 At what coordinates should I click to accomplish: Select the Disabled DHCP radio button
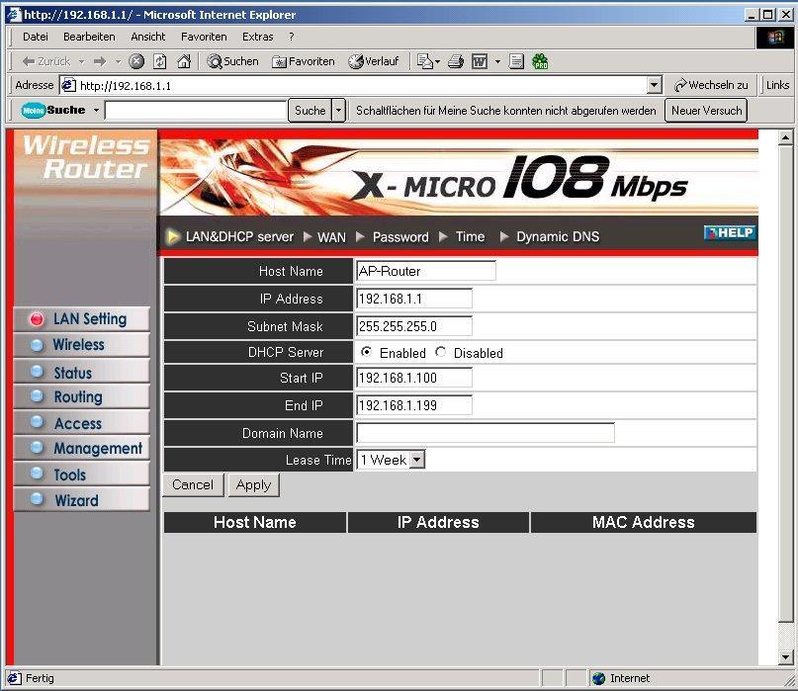tap(441, 352)
